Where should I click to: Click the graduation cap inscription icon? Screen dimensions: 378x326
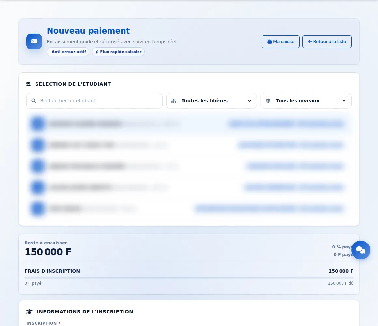[29, 312]
